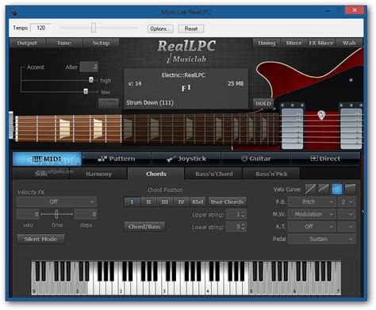This screenshot has width=376, height=310.
Task: Open the M.W. value dropdown
Action: click(x=347, y=214)
